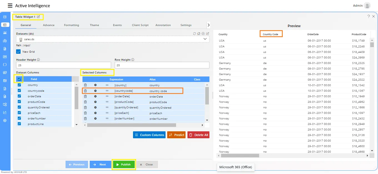Viewport: 378px width, 174px height.
Task: Expand the sales.ds dataset dropdown
Action: [x=206, y=39]
